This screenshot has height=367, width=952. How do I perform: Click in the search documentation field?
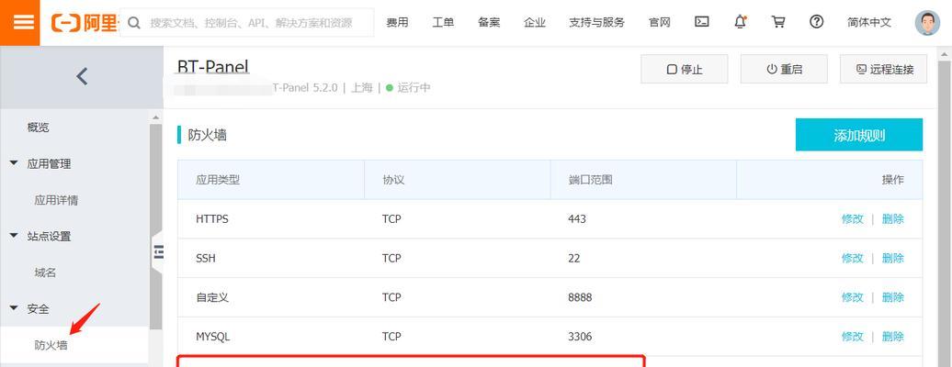tap(247, 23)
